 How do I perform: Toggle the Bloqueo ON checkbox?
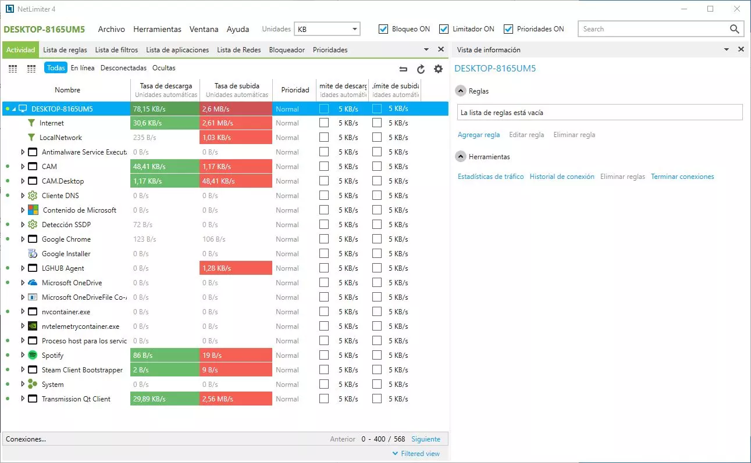(383, 29)
